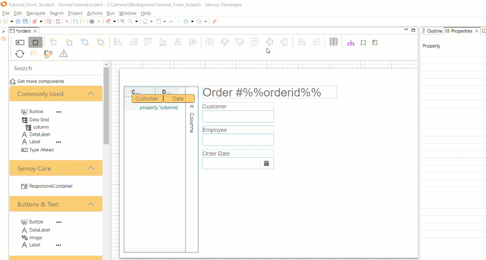Click the warning triangle icon
This screenshot has height=260, width=486.
64,54
